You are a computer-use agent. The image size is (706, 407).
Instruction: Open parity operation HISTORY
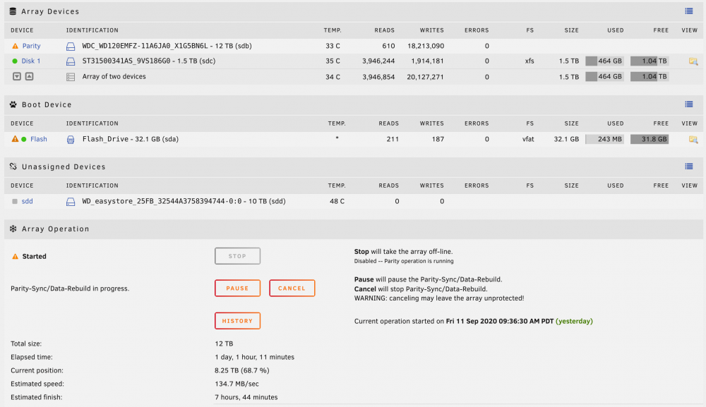[237, 321]
